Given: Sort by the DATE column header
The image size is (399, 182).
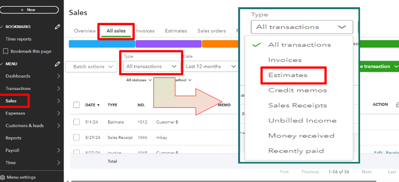Looking at the screenshot, I should click(x=92, y=105).
